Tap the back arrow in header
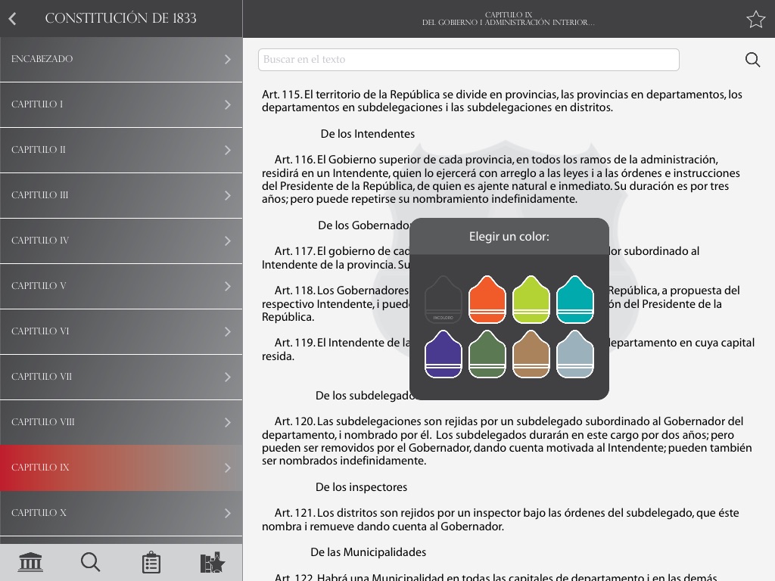 click(x=13, y=19)
